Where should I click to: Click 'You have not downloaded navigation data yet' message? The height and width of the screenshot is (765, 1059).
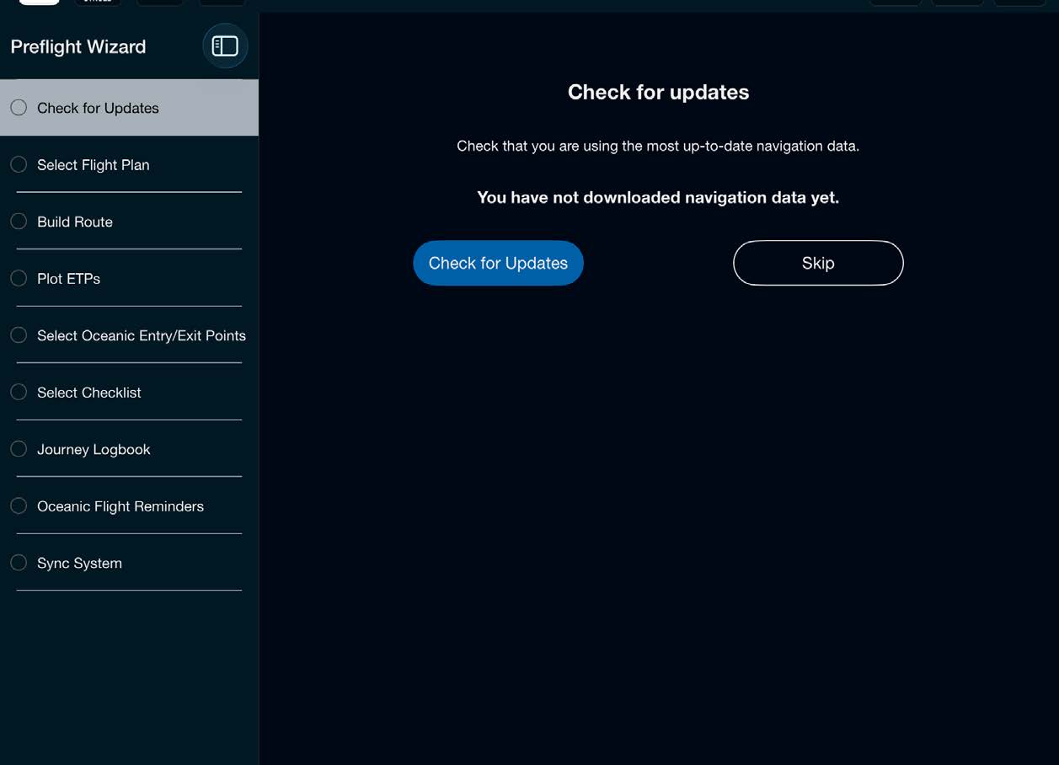pos(658,197)
